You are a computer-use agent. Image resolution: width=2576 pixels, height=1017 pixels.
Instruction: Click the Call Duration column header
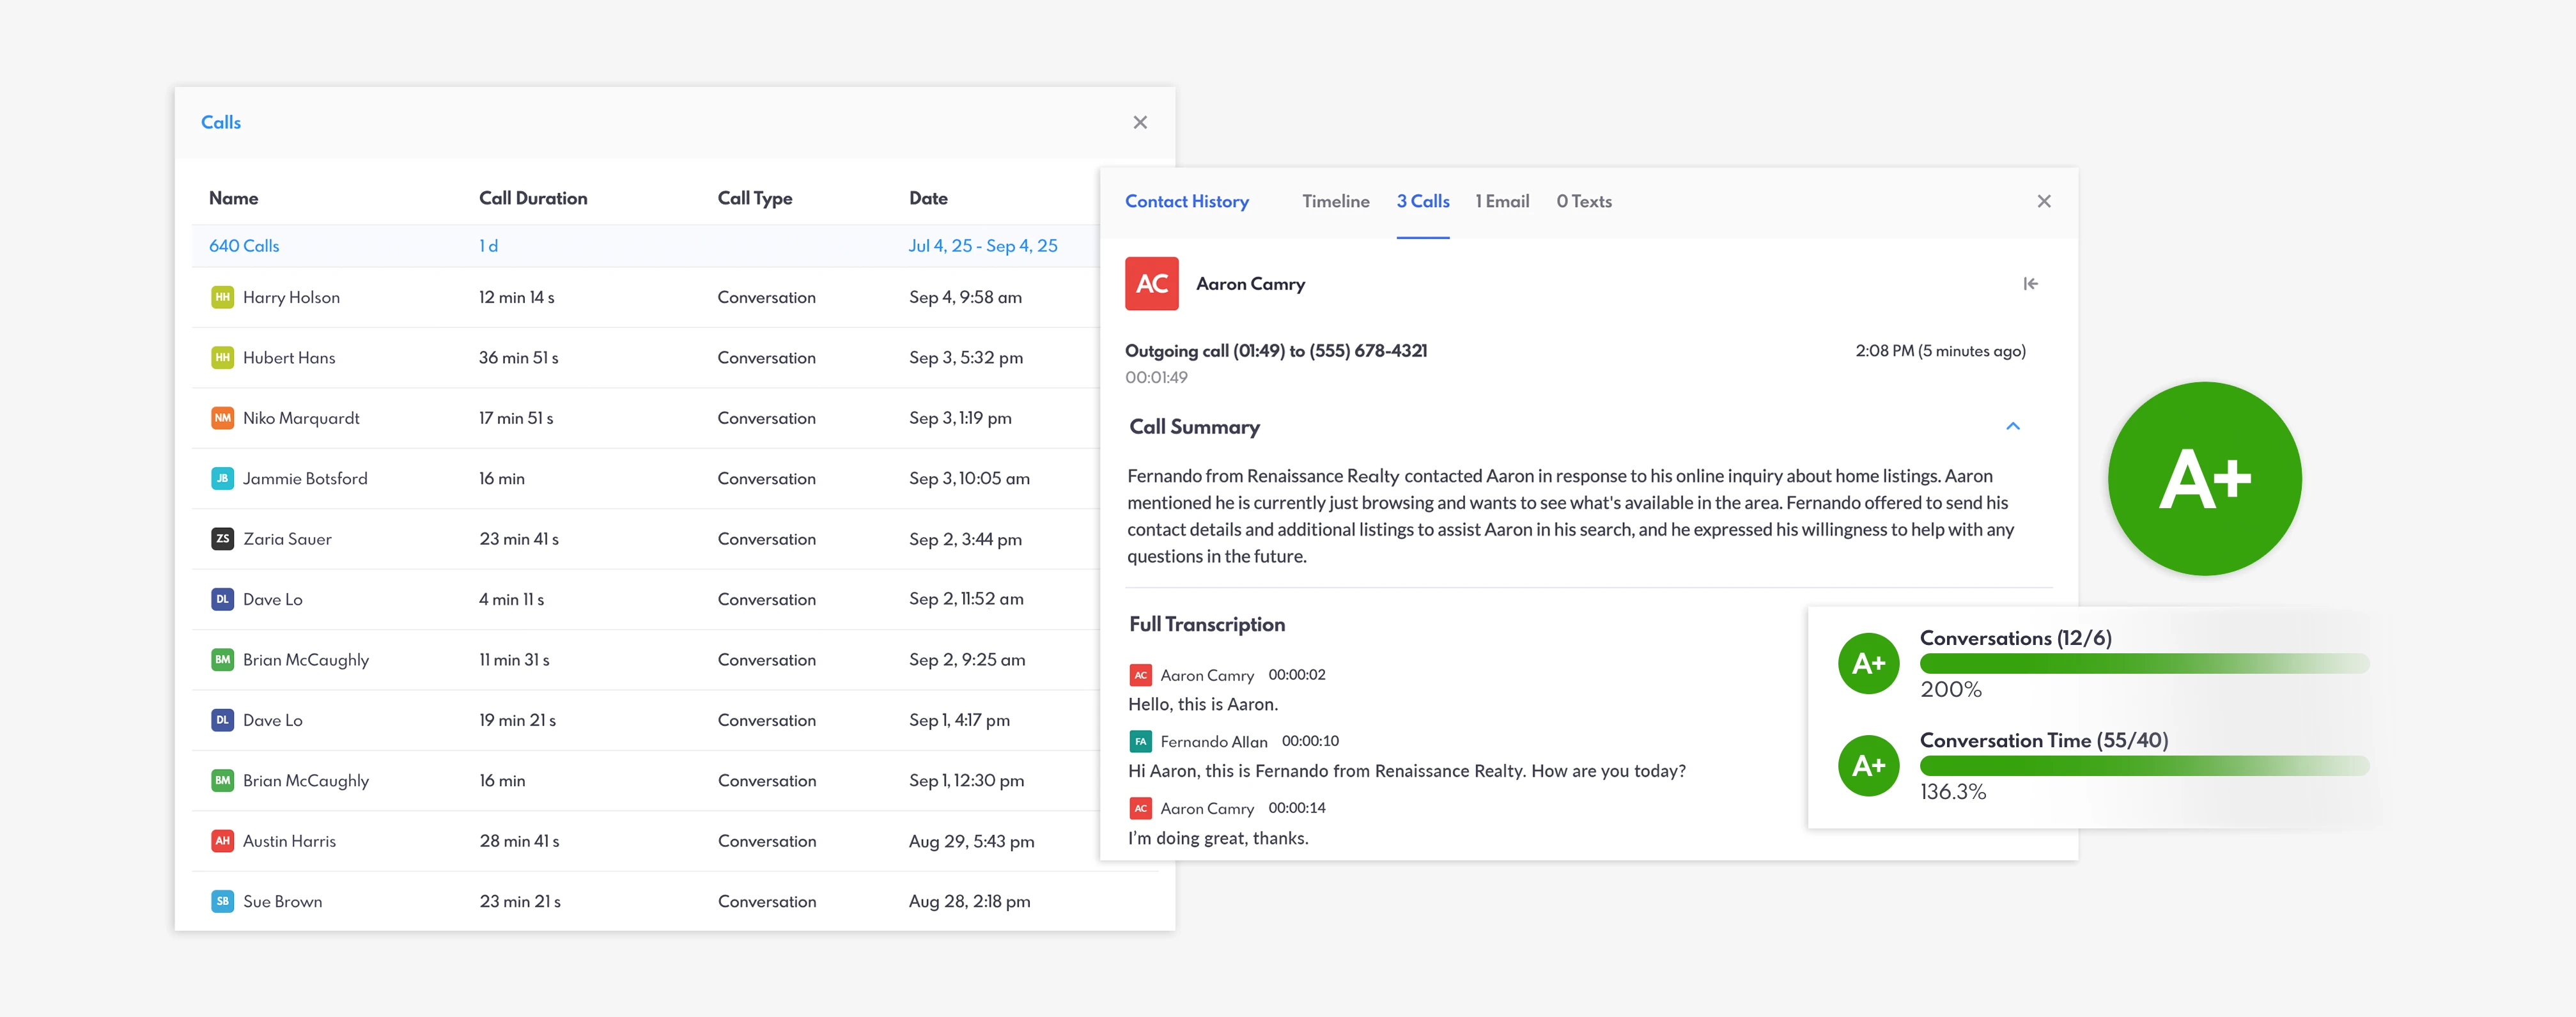coord(533,198)
